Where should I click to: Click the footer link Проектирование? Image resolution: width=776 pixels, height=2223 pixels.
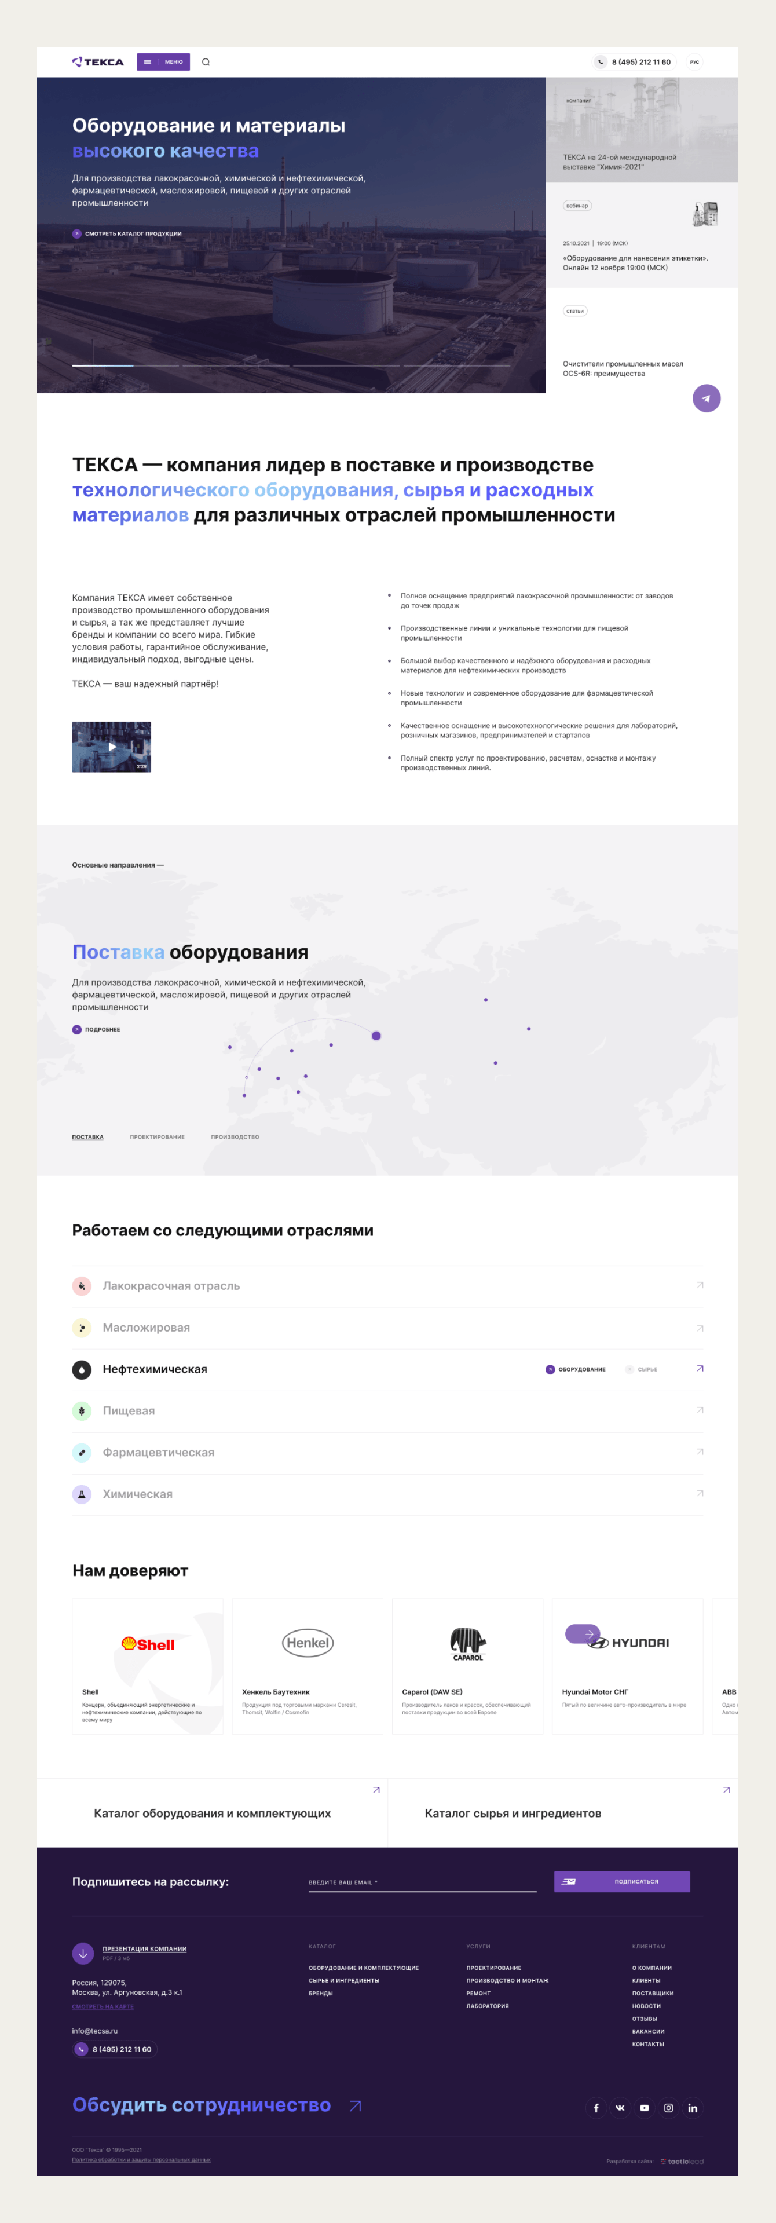(x=494, y=1968)
